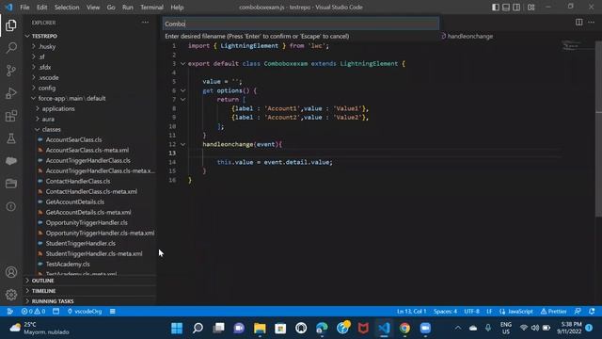Fold the handleonchange method at line 12

182,144
